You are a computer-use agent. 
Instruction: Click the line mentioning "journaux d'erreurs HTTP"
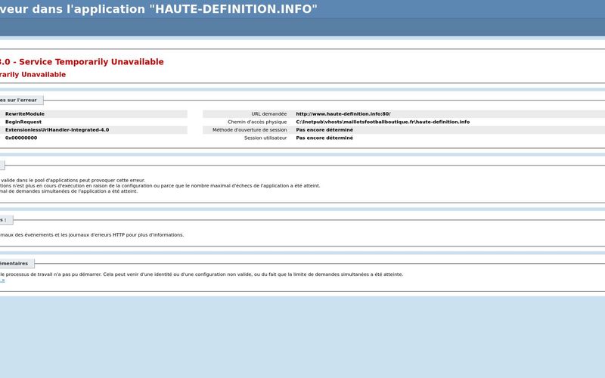[92, 234]
